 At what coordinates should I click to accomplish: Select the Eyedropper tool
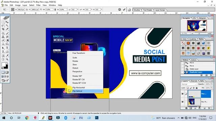tap(7, 56)
